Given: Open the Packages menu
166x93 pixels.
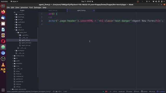Looking at the screenshot, I should [x=38, y=7].
